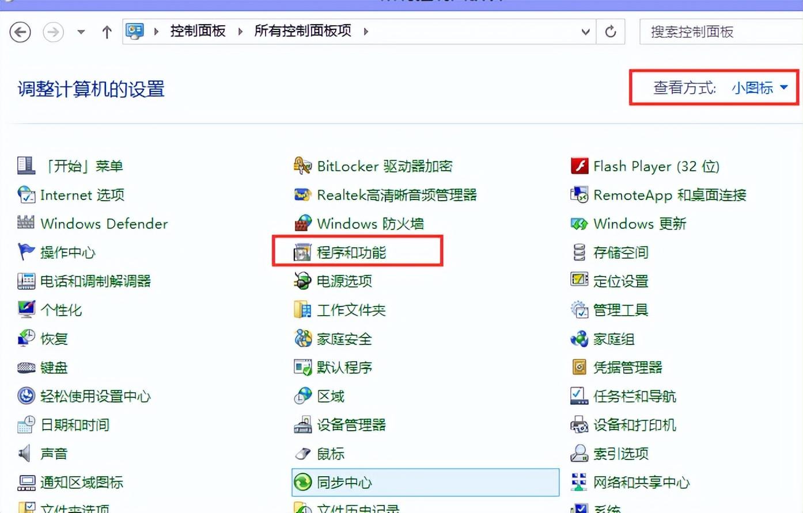The image size is (803, 513).
Task: Open Internet 选项 icon
Action: [26, 194]
